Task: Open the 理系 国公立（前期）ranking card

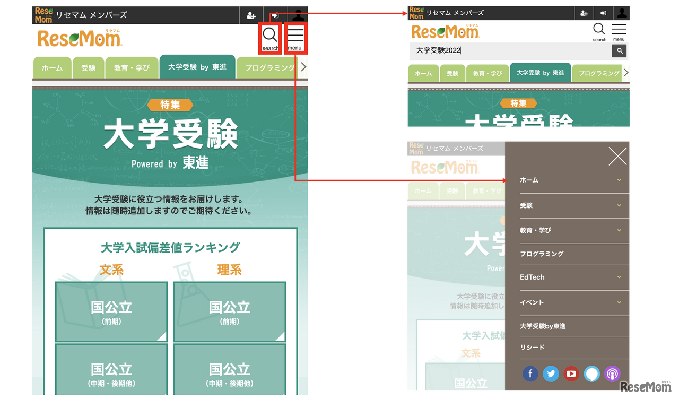Action: [x=230, y=312]
